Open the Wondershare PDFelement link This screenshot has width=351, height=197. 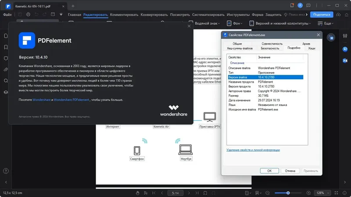pos(72,100)
